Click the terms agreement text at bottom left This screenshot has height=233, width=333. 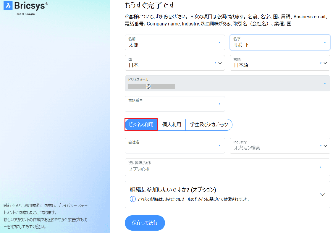tap(46, 208)
